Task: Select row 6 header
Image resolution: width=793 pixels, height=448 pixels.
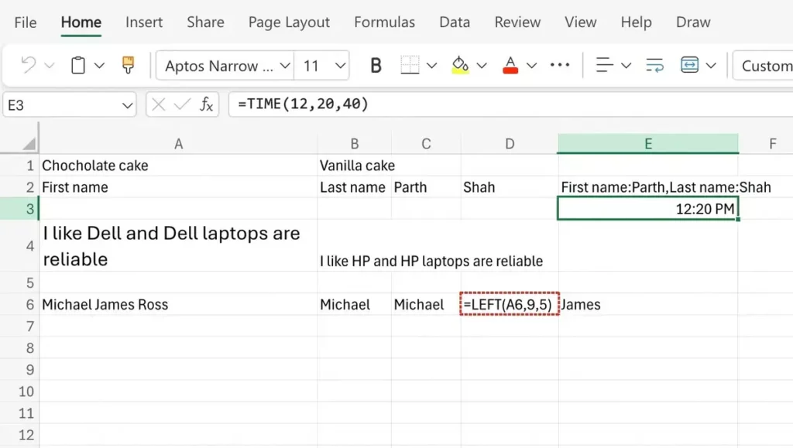Action: [x=19, y=305]
